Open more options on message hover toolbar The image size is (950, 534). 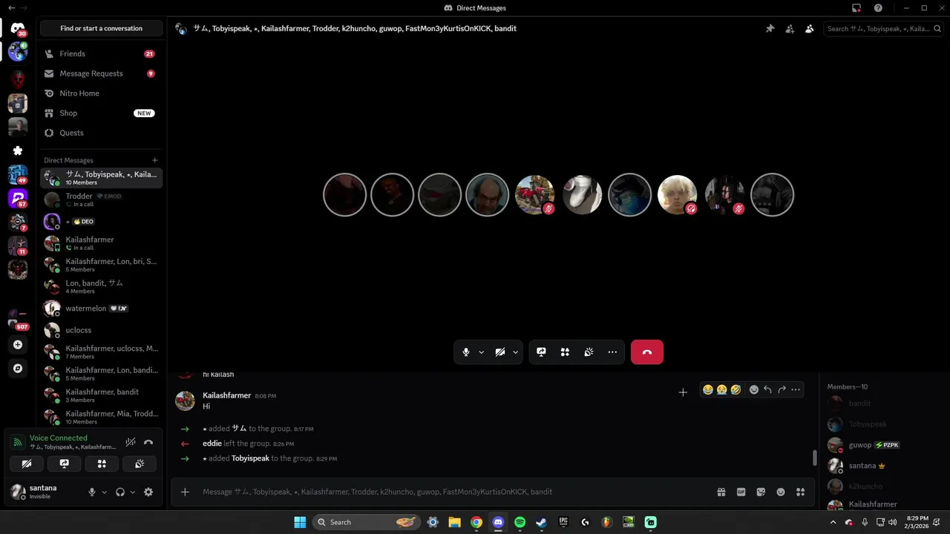(x=796, y=389)
